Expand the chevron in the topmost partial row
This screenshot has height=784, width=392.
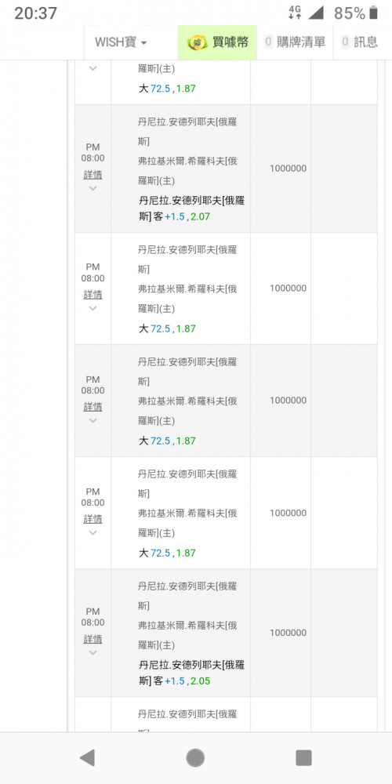click(93, 68)
